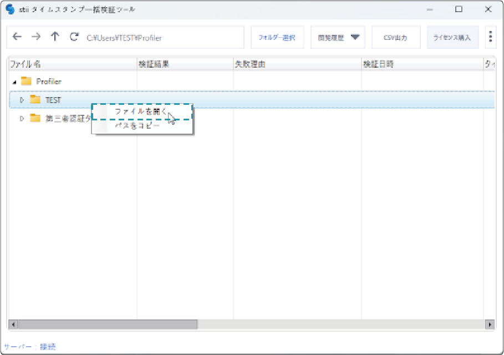Open the three-dot more options menu
The width and height of the screenshot is (504, 355).
(490, 37)
